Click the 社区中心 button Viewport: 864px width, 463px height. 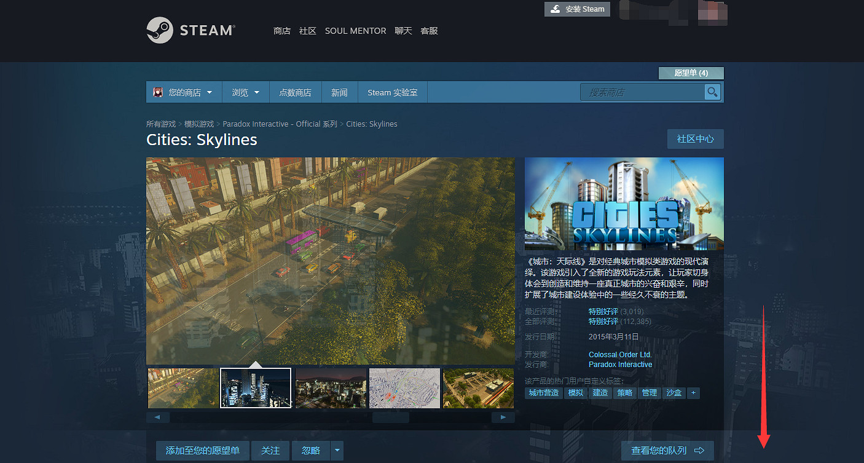coord(695,139)
